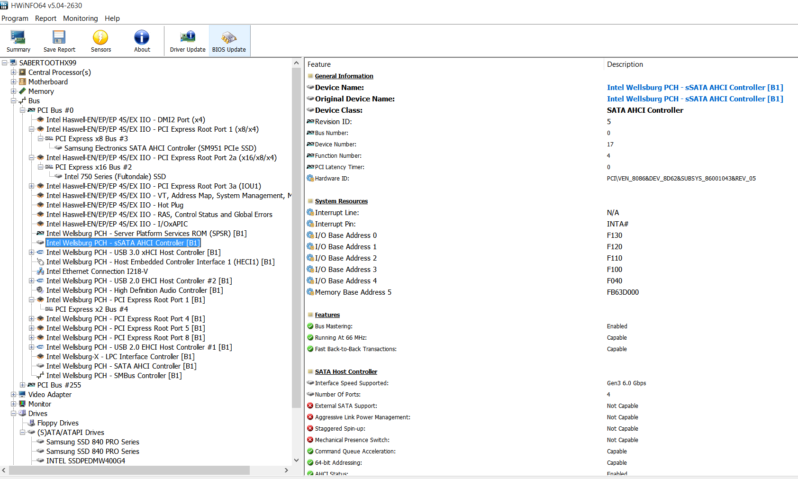Click the External SATA Support red cross icon
The height and width of the screenshot is (479, 798).
[x=310, y=406]
